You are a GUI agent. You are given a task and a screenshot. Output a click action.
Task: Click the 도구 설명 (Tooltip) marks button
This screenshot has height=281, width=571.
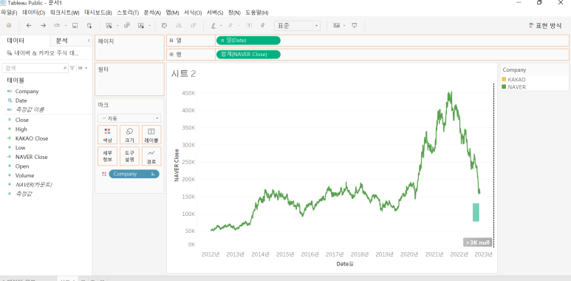coord(129,156)
